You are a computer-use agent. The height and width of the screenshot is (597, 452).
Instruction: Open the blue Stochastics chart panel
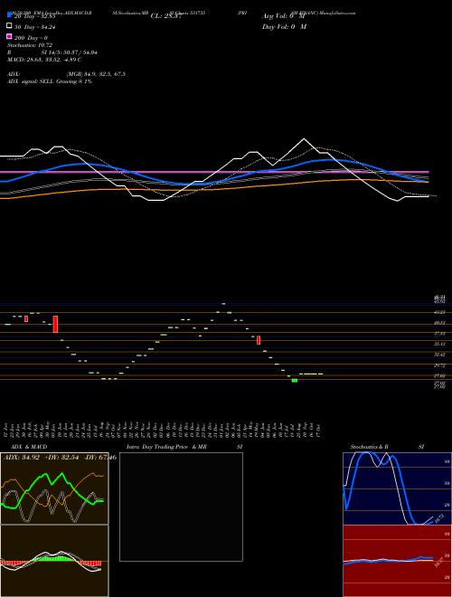coord(397,488)
